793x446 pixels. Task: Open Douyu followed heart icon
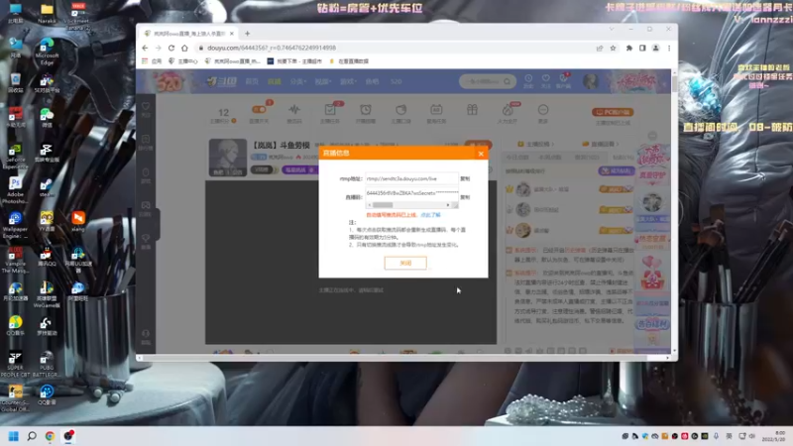coord(546,80)
